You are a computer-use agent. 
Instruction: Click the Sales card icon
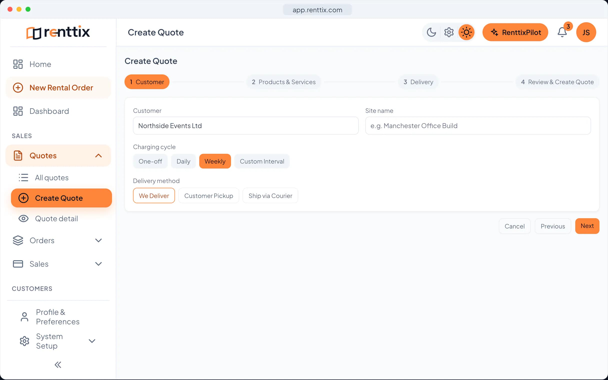click(x=18, y=264)
